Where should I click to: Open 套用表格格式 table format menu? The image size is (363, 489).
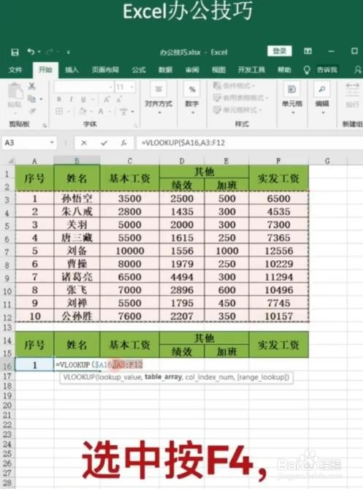point(240,98)
